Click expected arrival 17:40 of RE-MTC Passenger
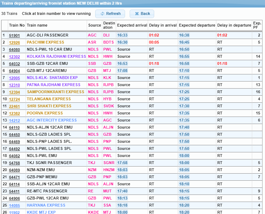The height and width of the screenshot is (214, 265). click(x=122, y=191)
